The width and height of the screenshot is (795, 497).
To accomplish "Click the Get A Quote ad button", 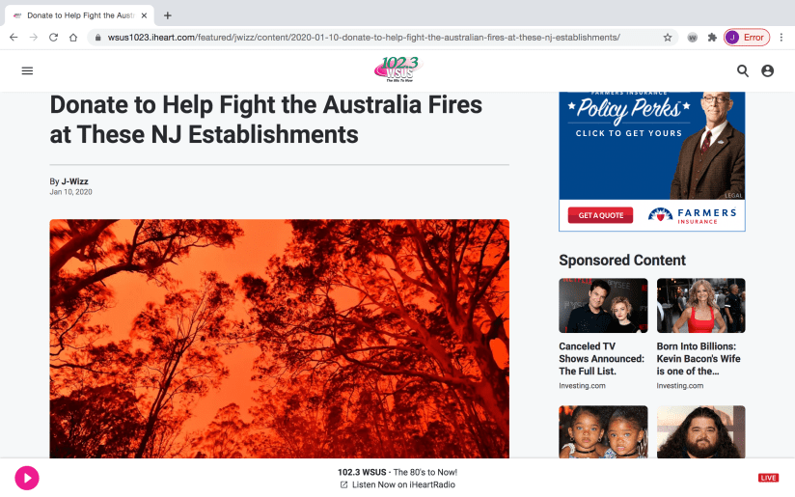I will click(600, 215).
